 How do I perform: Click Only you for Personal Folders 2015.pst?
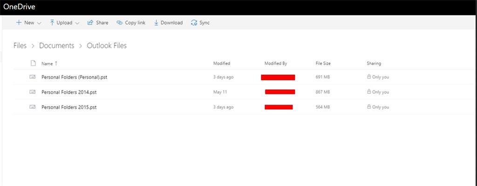pos(381,107)
